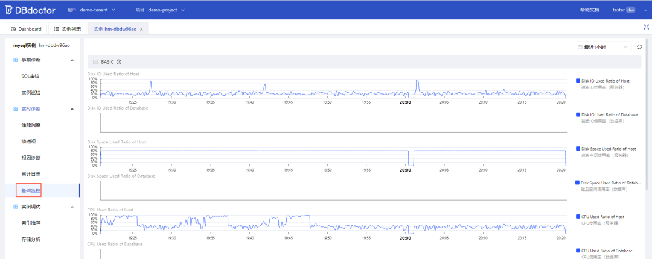Toggle Disk IO Used Ratio of Database legend

pos(607,114)
